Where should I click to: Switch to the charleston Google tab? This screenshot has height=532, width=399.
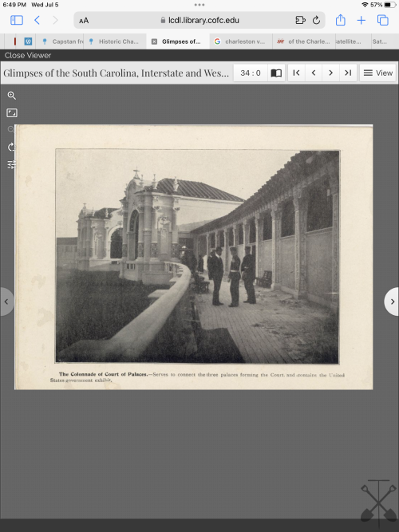(241, 41)
